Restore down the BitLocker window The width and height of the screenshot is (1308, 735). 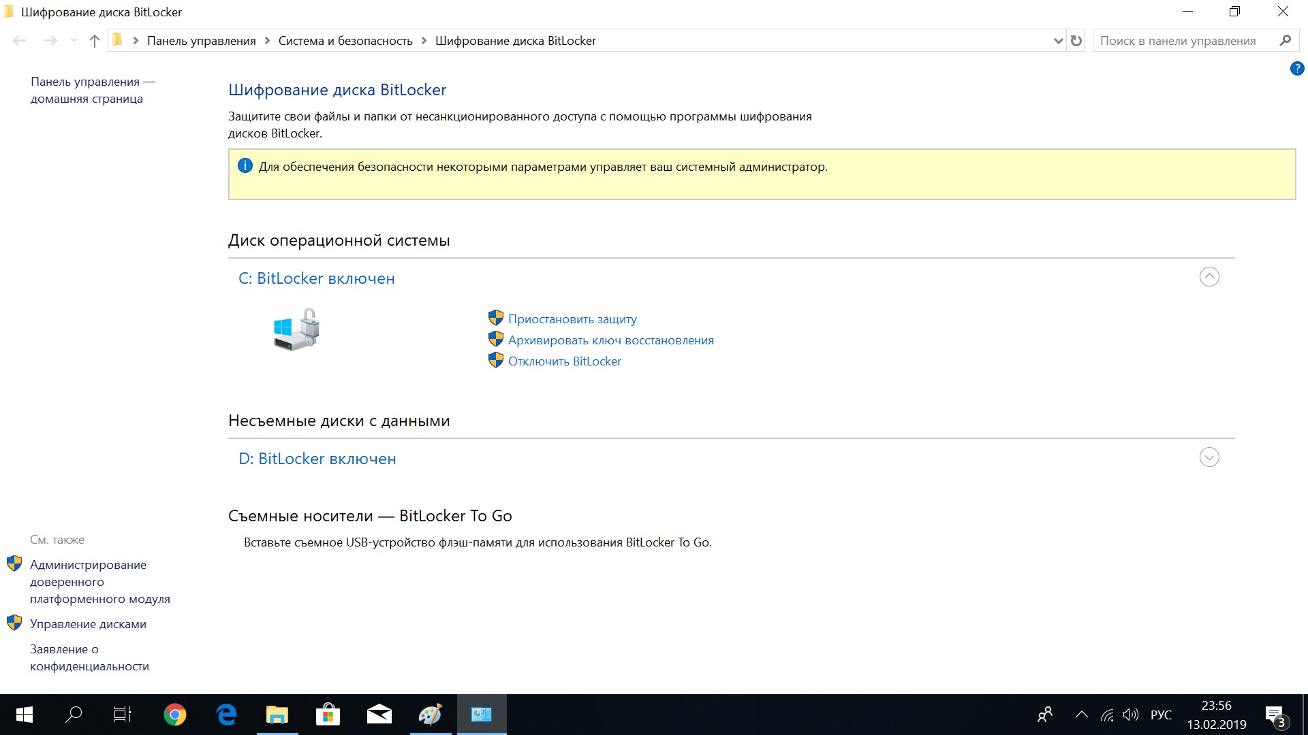[x=1234, y=12]
